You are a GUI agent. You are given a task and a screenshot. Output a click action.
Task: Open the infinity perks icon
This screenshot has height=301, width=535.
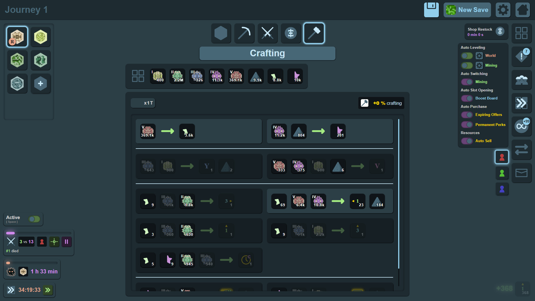tap(521, 126)
